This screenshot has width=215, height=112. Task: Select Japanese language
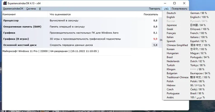(189, 25)
